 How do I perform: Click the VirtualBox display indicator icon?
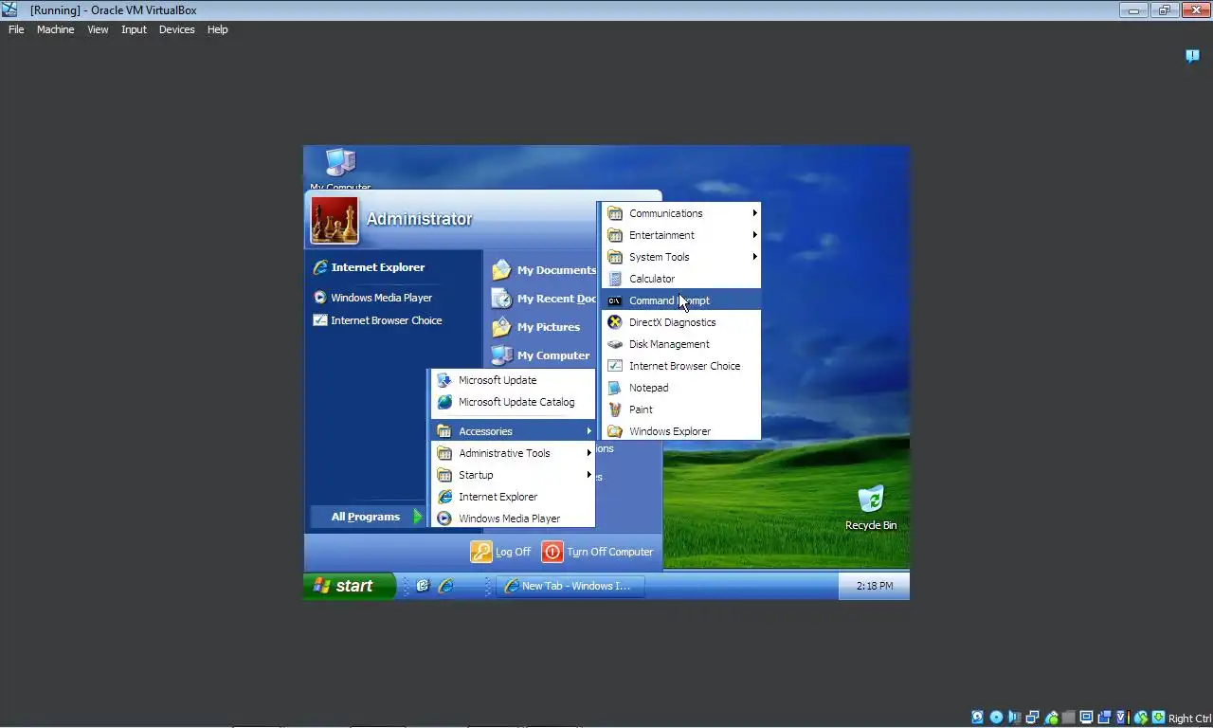[1086, 718]
